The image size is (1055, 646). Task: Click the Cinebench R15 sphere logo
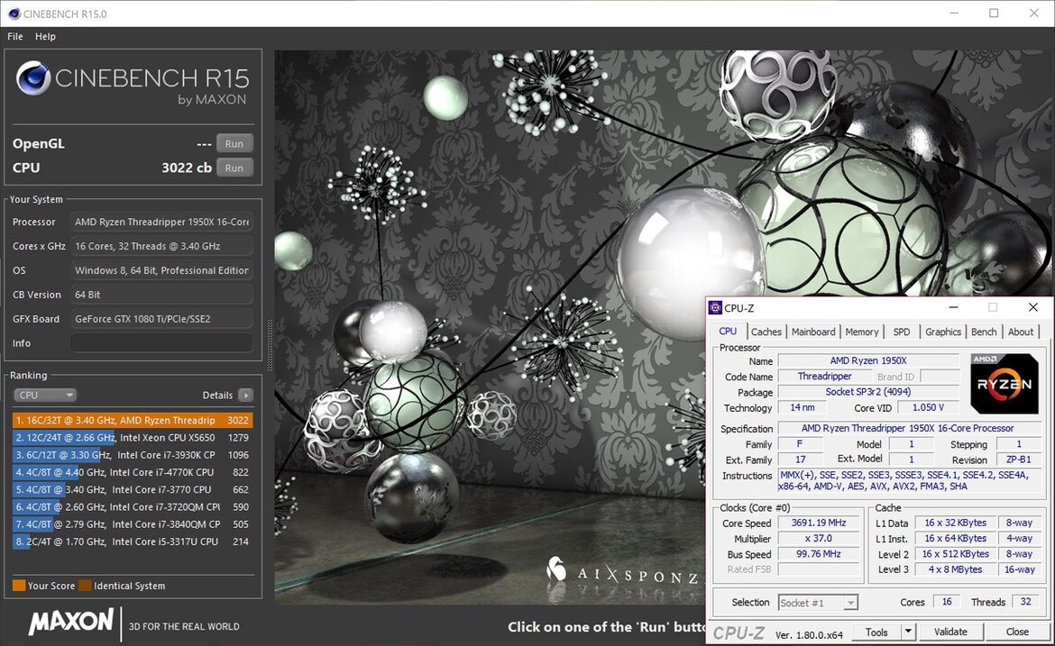click(x=33, y=78)
